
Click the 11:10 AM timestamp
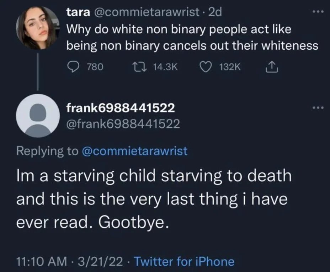coord(42,261)
